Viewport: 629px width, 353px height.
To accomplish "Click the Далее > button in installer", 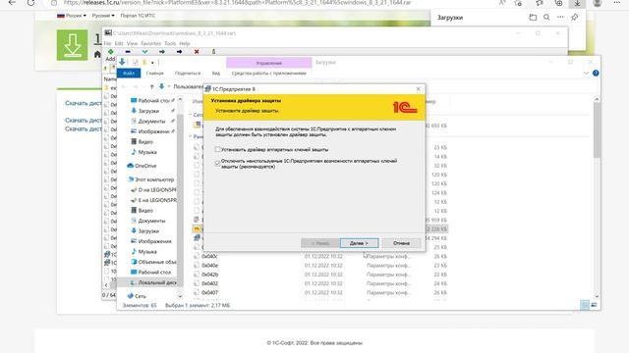I will pyautogui.click(x=359, y=243).
